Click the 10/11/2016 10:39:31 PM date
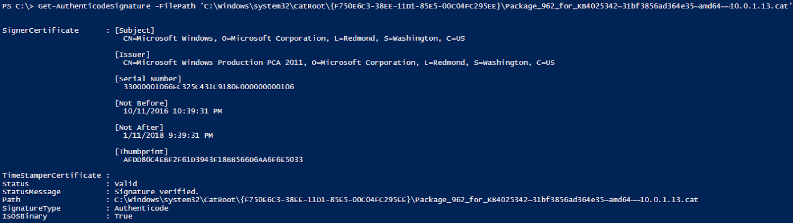 tap(172, 111)
